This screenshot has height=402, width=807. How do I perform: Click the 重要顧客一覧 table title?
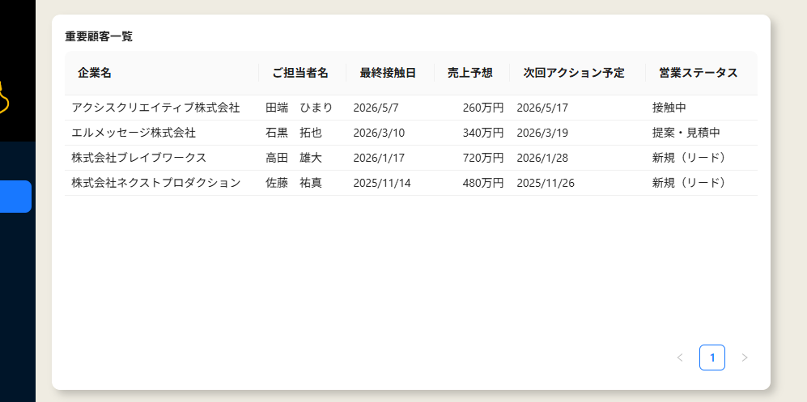pos(99,36)
